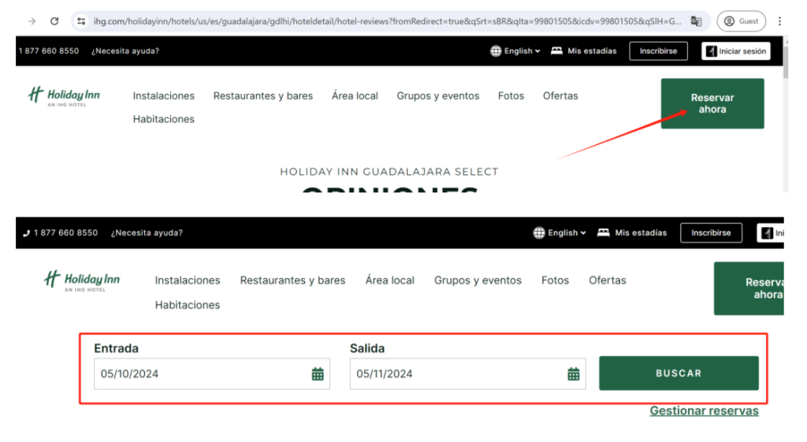Viewport: 807px width, 442px height.
Task: Open the Salida calendar picker icon
Action: click(574, 374)
